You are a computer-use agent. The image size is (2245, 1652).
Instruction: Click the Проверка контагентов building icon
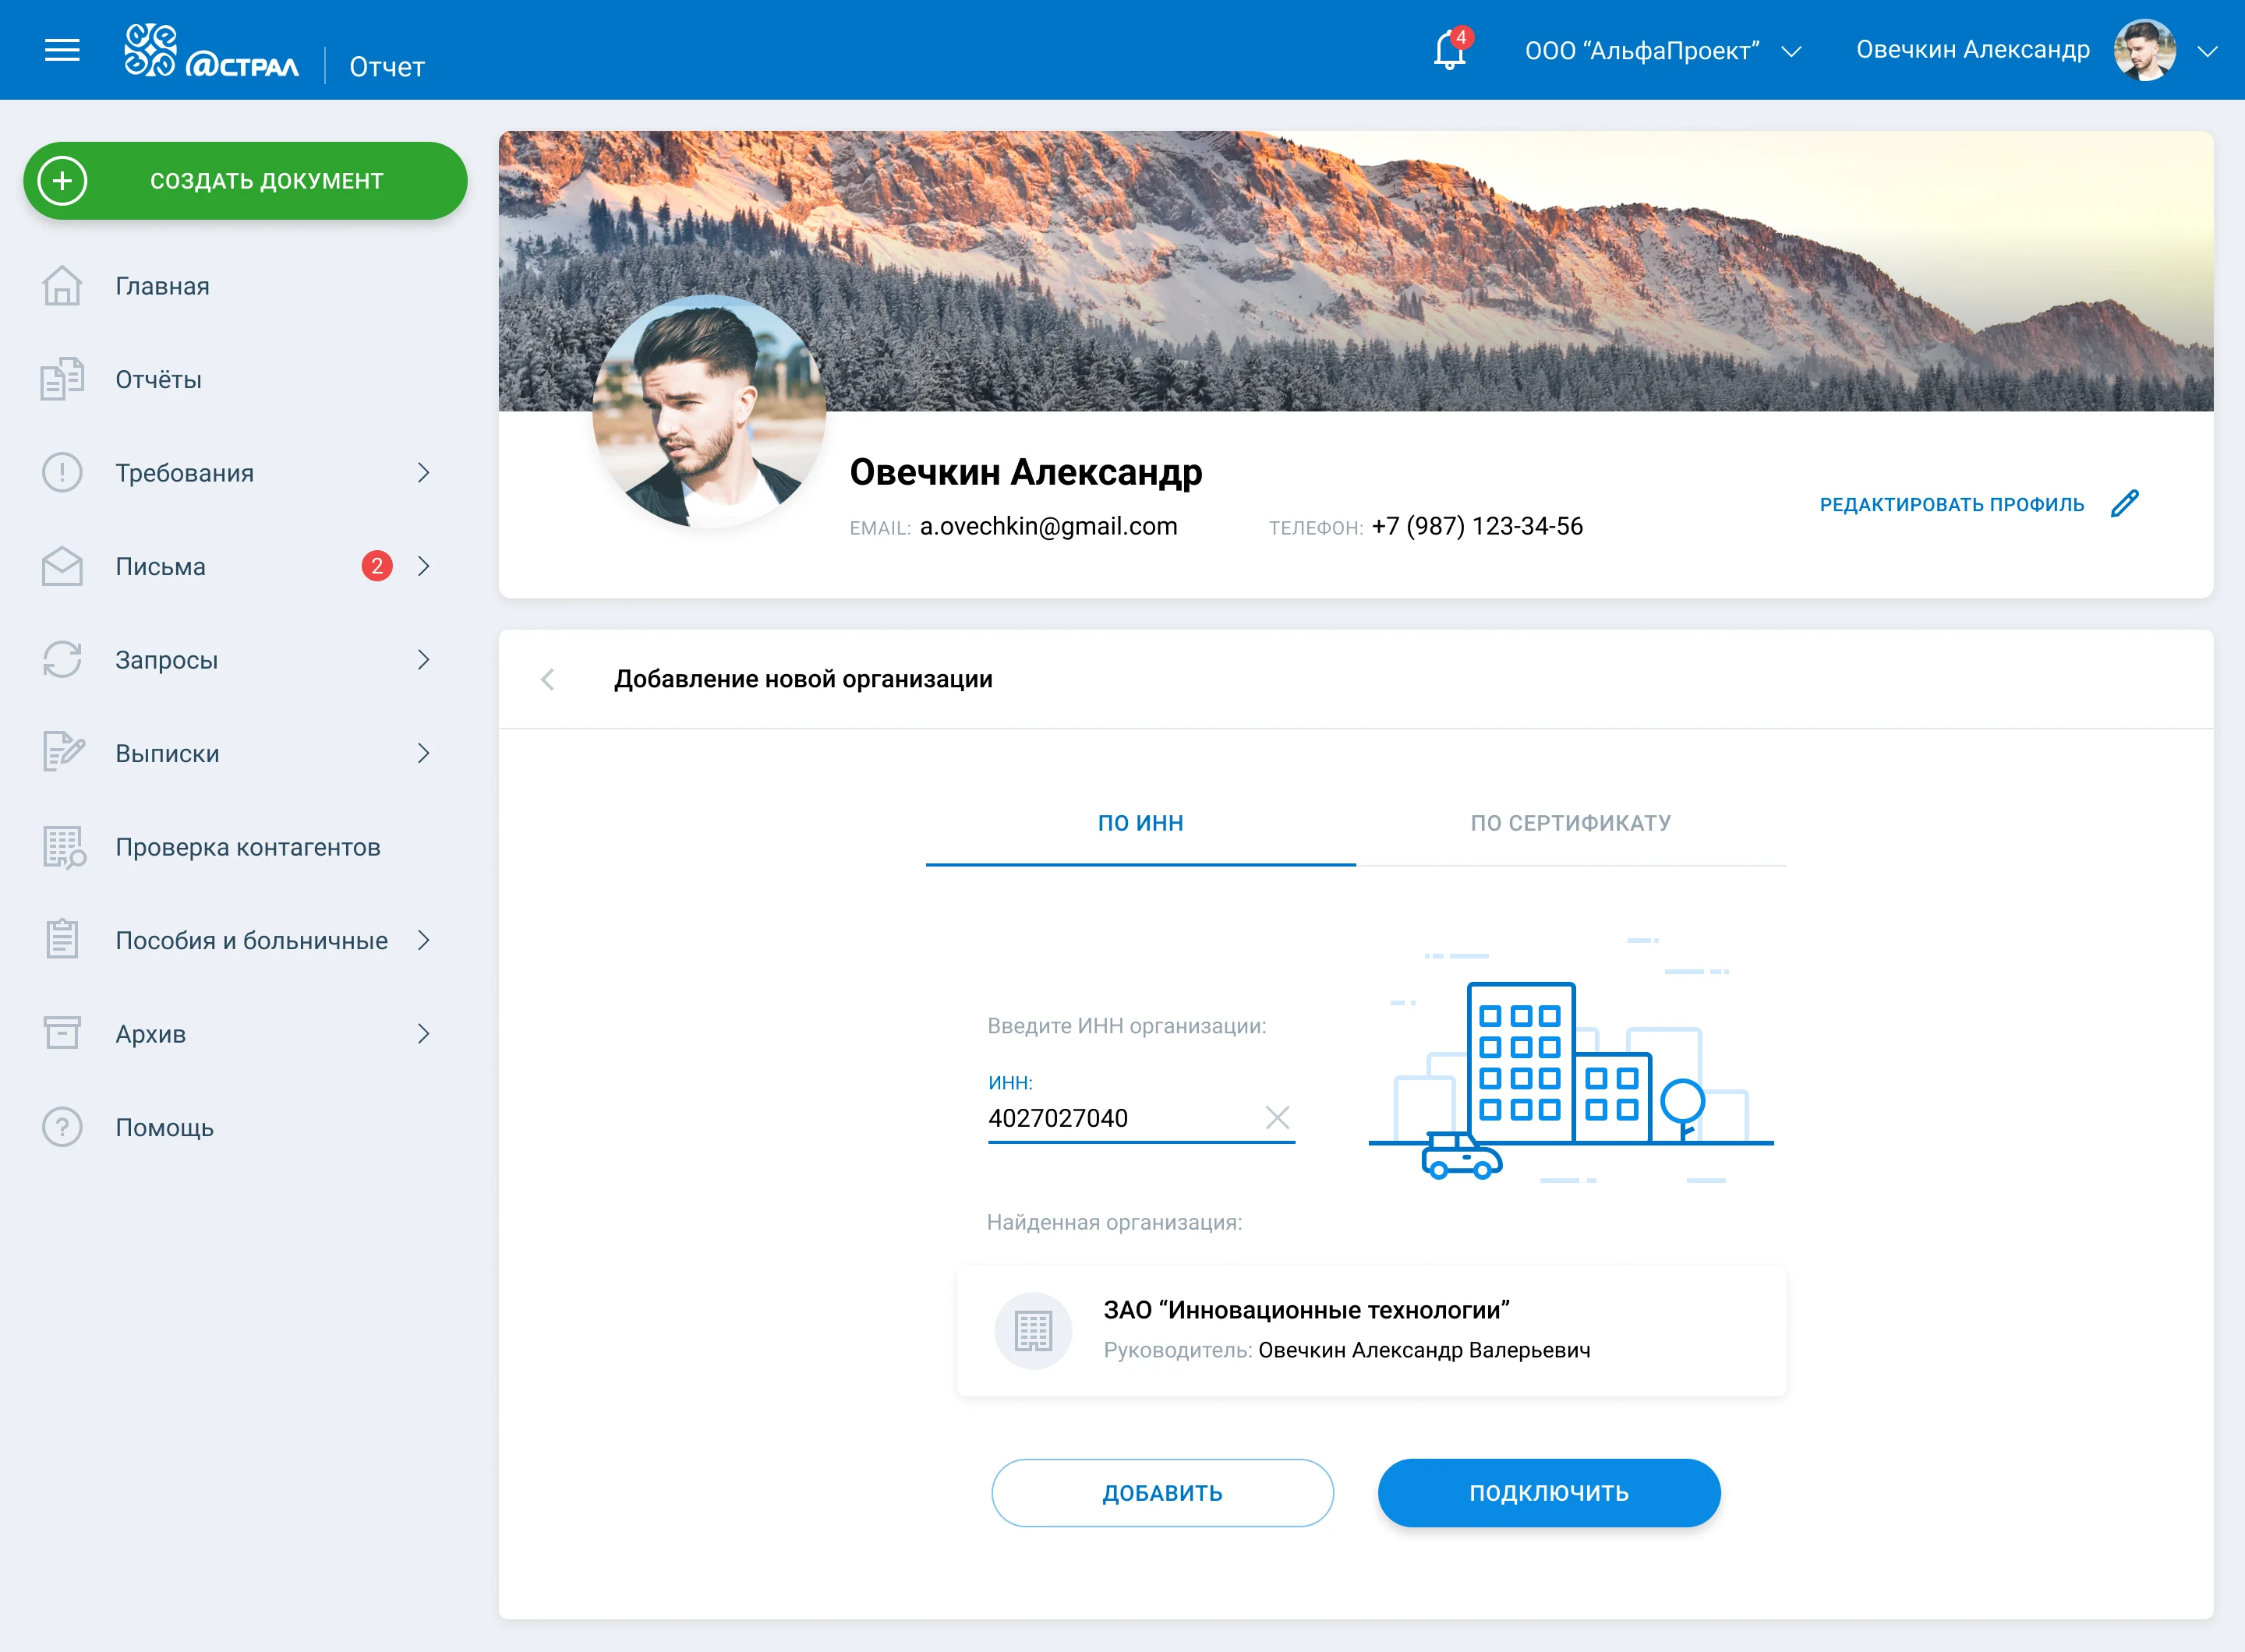click(64, 847)
